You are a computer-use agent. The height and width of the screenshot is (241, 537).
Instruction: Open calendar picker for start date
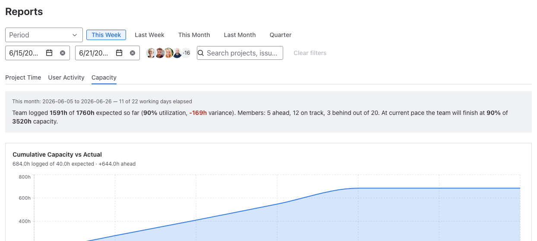coord(49,53)
